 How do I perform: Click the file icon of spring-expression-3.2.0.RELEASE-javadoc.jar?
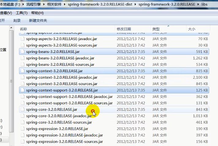(x=23, y=135)
